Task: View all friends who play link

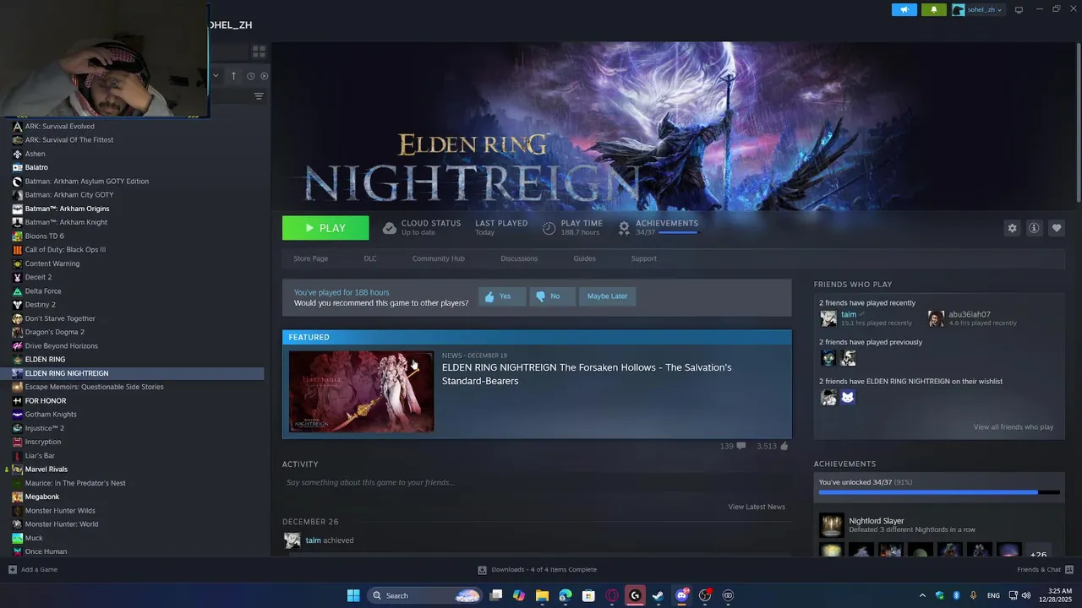Action: 1014,427
